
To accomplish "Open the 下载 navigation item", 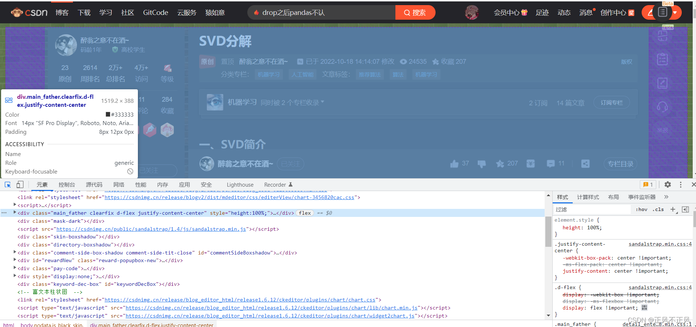I will coord(84,13).
